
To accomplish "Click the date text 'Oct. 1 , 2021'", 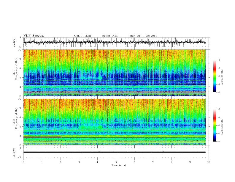I will [x=82, y=36].
